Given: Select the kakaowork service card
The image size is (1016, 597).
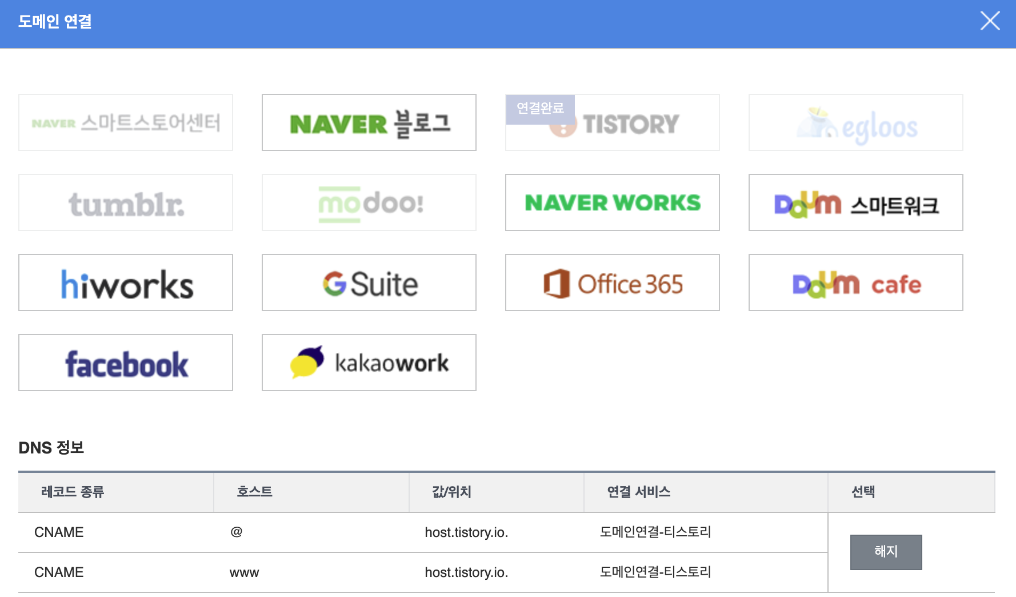Looking at the screenshot, I should point(369,363).
